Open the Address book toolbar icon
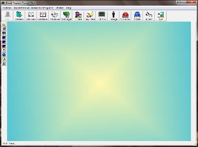The image size is (198, 147). 19,16
